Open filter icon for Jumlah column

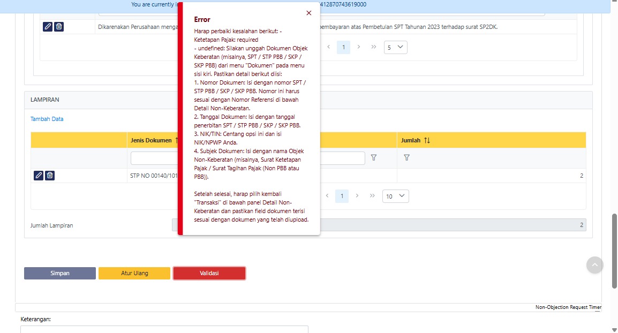(x=407, y=157)
